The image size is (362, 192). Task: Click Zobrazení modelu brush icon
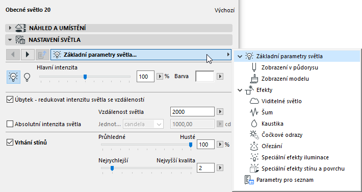pos(254,79)
